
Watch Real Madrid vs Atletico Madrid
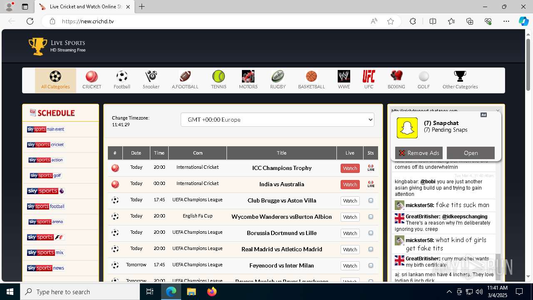[x=350, y=250]
